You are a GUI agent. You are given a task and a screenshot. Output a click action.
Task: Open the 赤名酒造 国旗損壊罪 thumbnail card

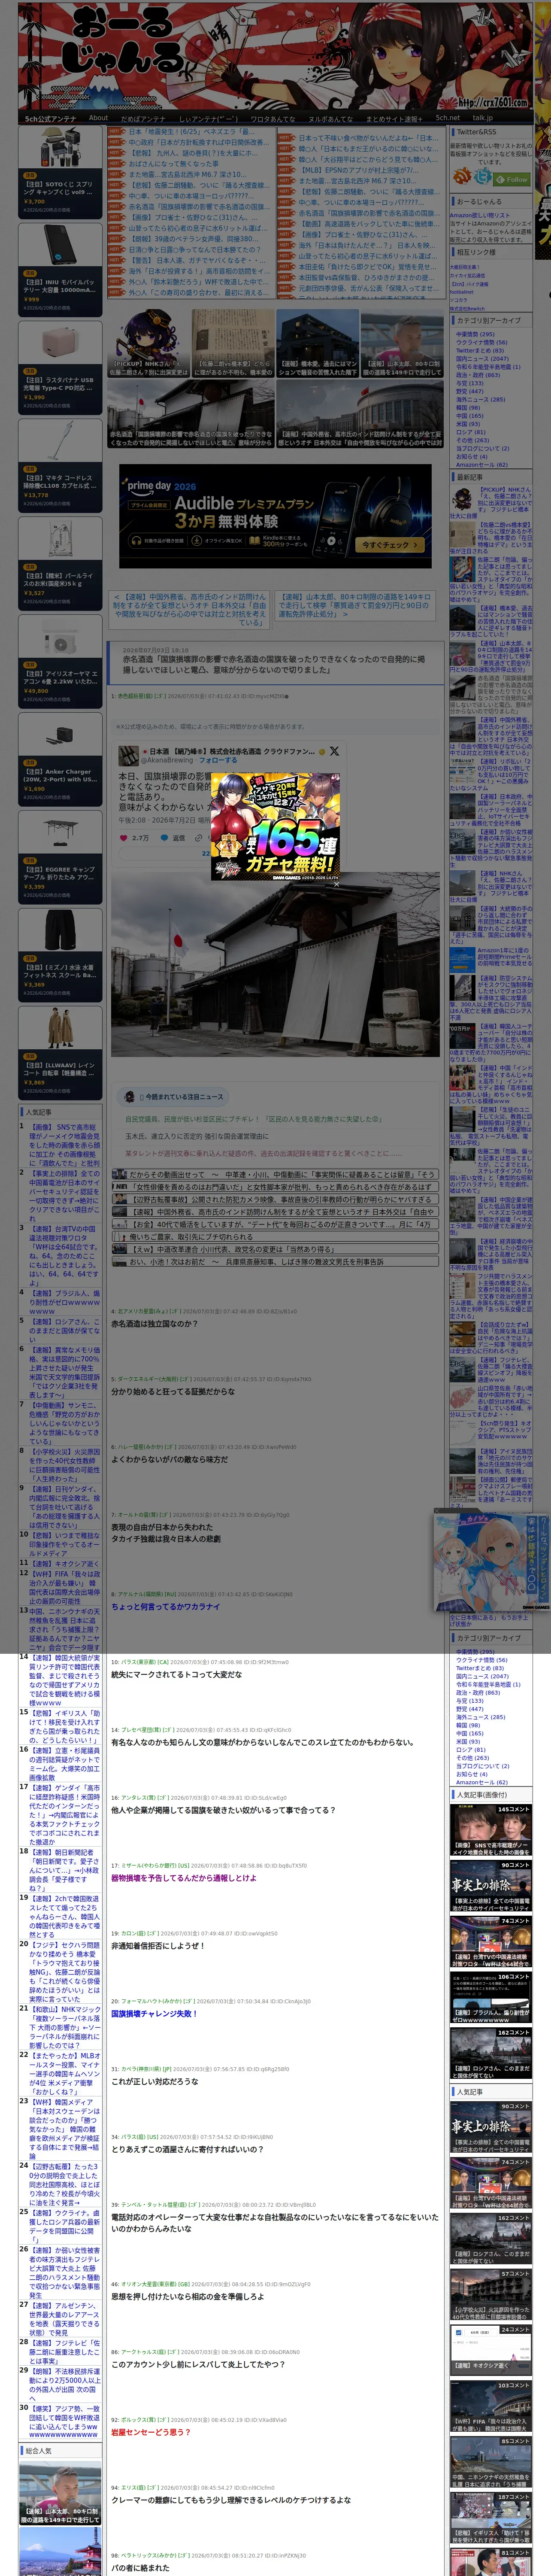(190, 414)
